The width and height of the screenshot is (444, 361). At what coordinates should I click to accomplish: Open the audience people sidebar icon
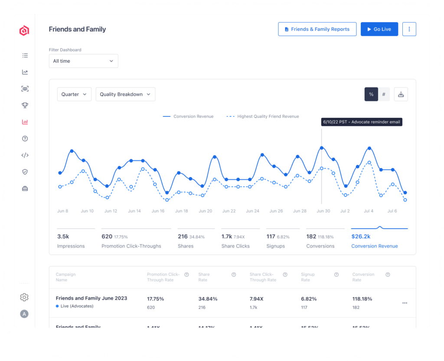[x=25, y=89]
